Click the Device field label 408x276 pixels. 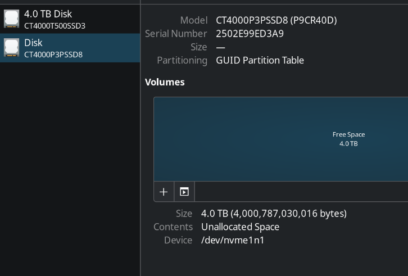(x=178, y=241)
